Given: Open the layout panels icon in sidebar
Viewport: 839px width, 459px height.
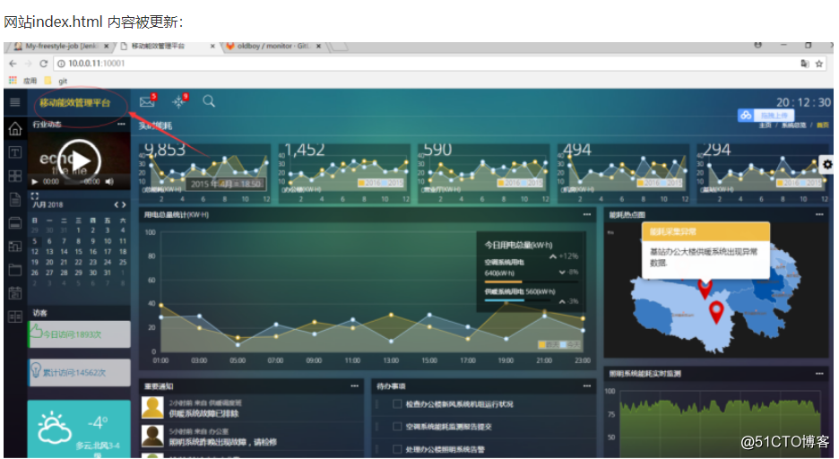Looking at the screenshot, I should tap(15, 246).
